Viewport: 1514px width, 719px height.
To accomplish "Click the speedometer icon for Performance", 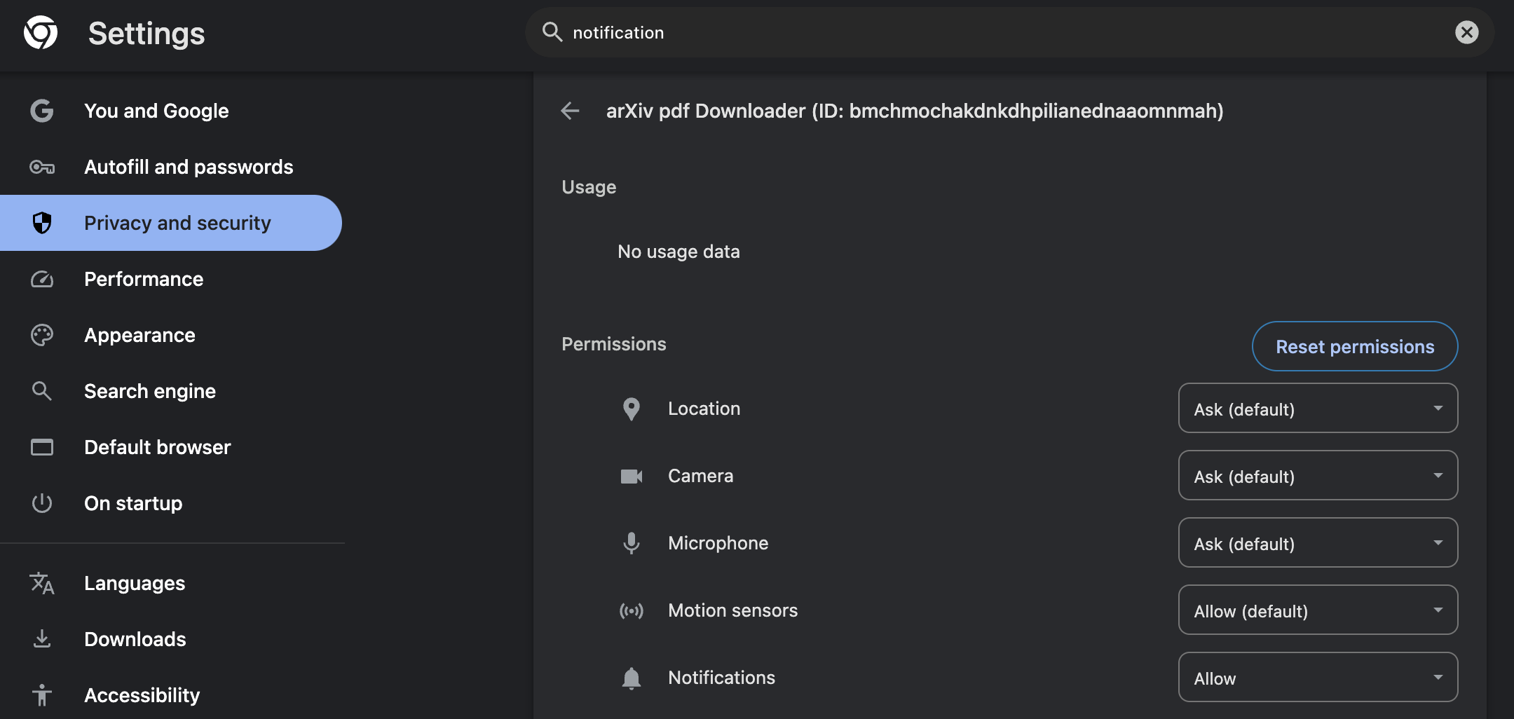I will [42, 279].
